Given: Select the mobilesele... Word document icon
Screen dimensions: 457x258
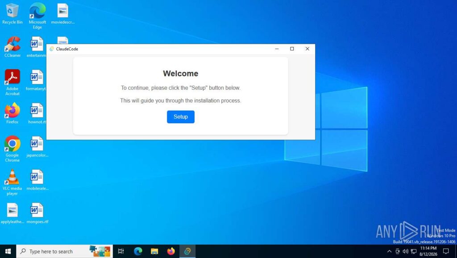Looking at the screenshot, I should (37, 180).
